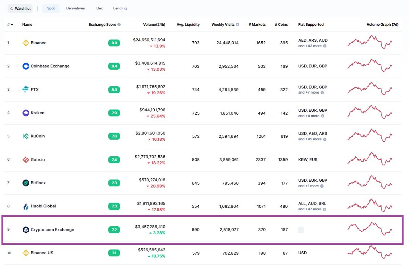Open the Huobi Global exchange link
This screenshot has width=409, height=268.
click(43, 206)
